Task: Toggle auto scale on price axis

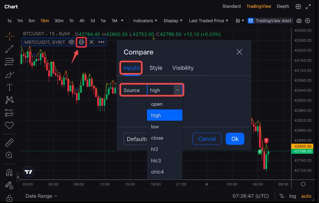Action: (306, 196)
